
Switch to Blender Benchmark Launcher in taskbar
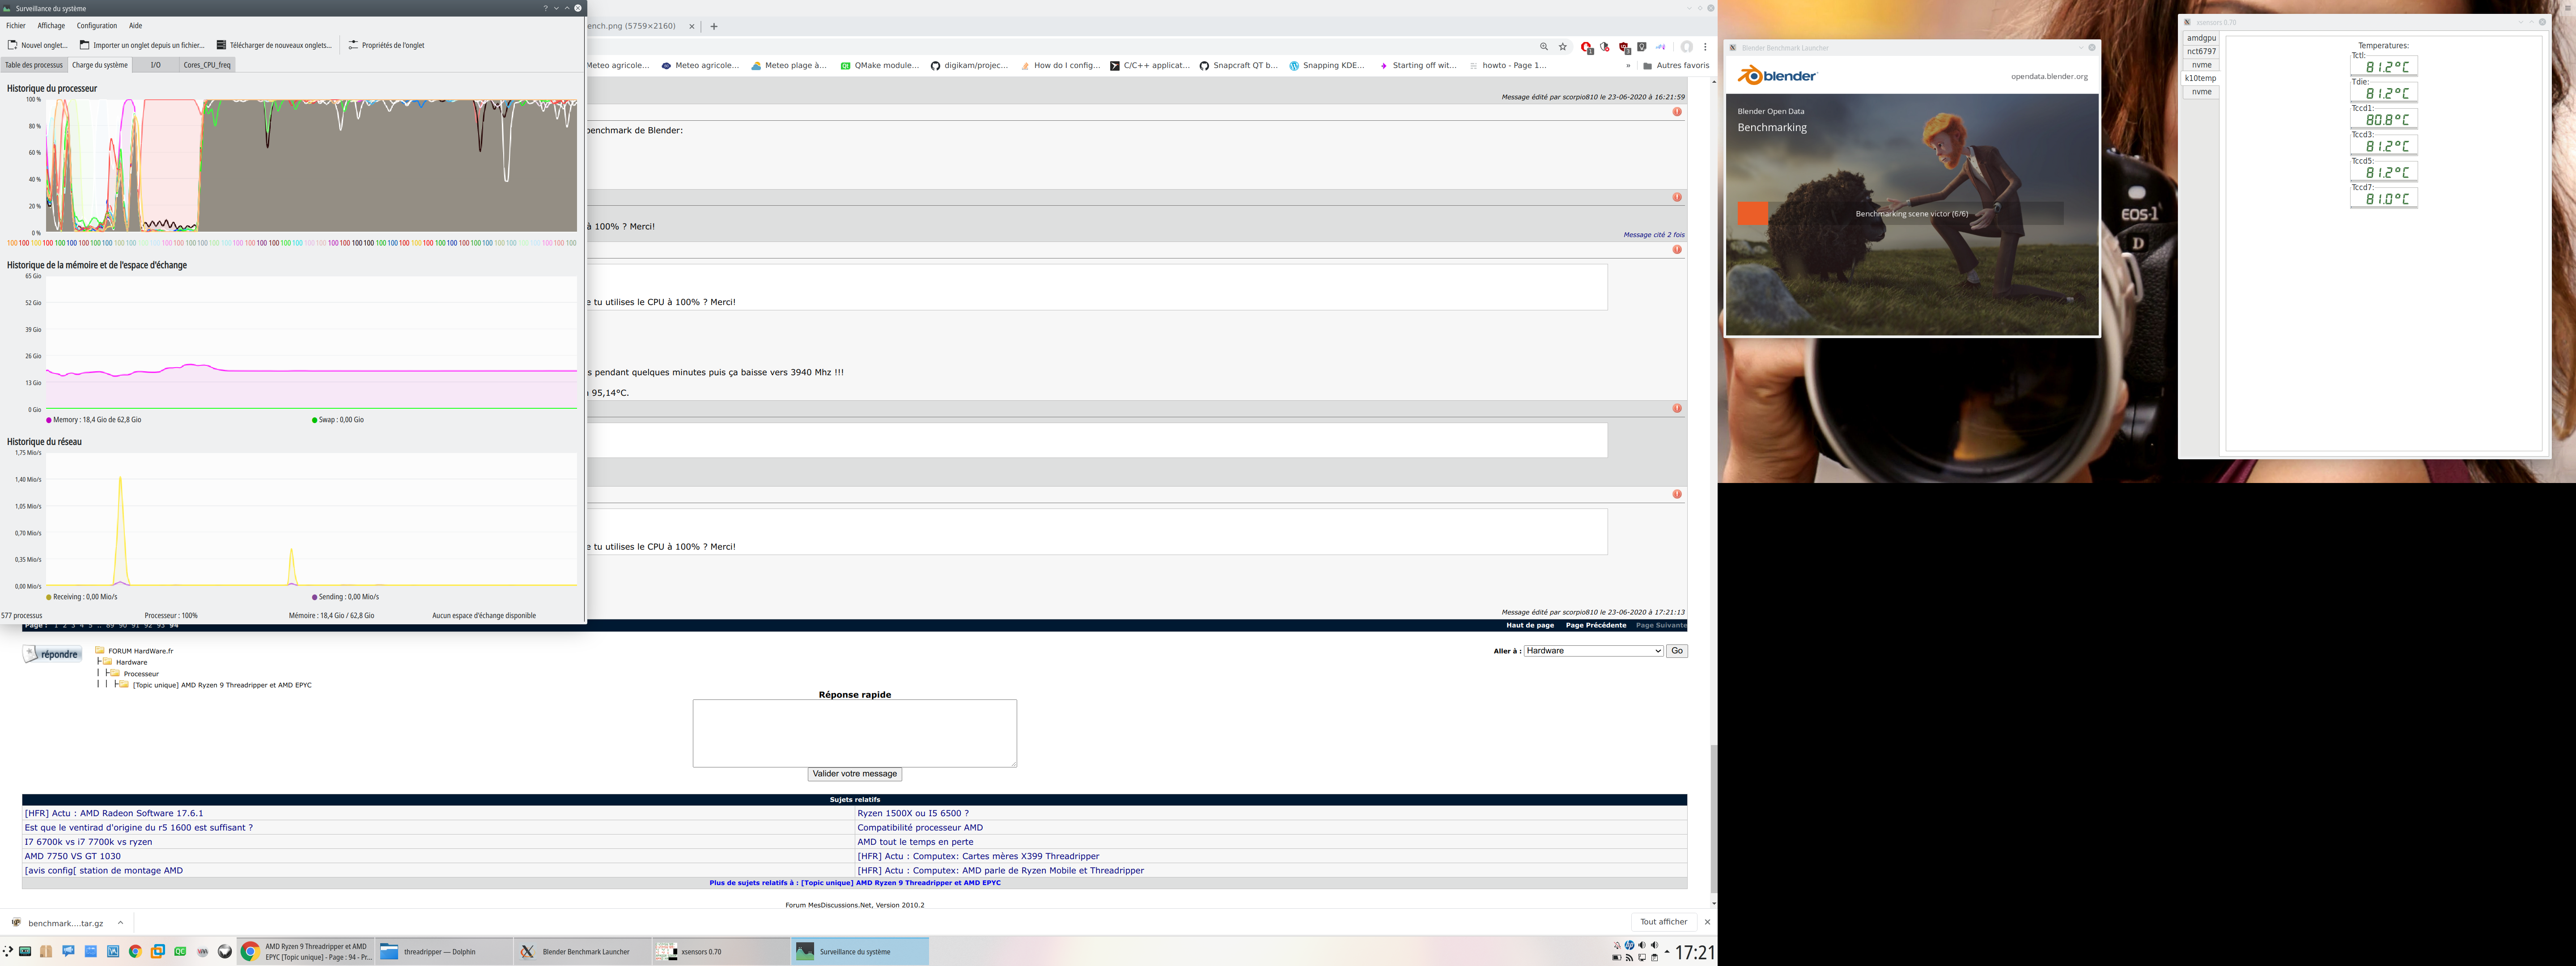click(x=583, y=952)
